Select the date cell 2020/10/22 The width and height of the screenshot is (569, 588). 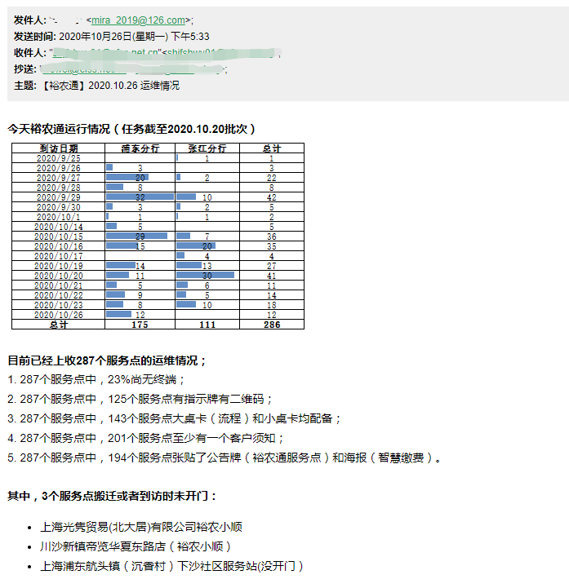59,295
